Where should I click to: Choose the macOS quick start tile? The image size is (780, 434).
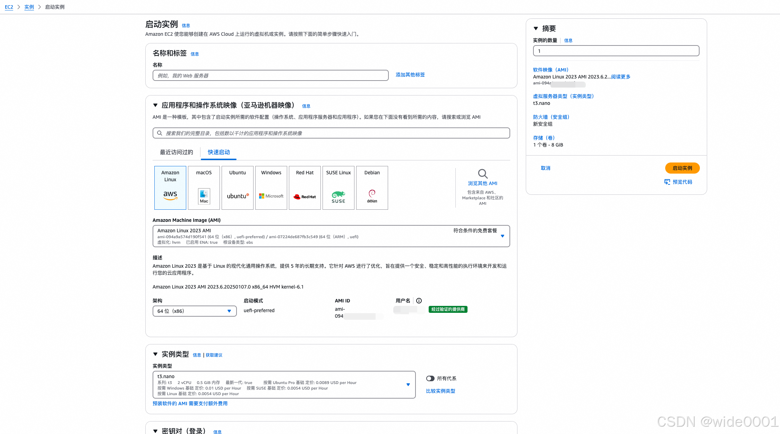click(x=204, y=187)
